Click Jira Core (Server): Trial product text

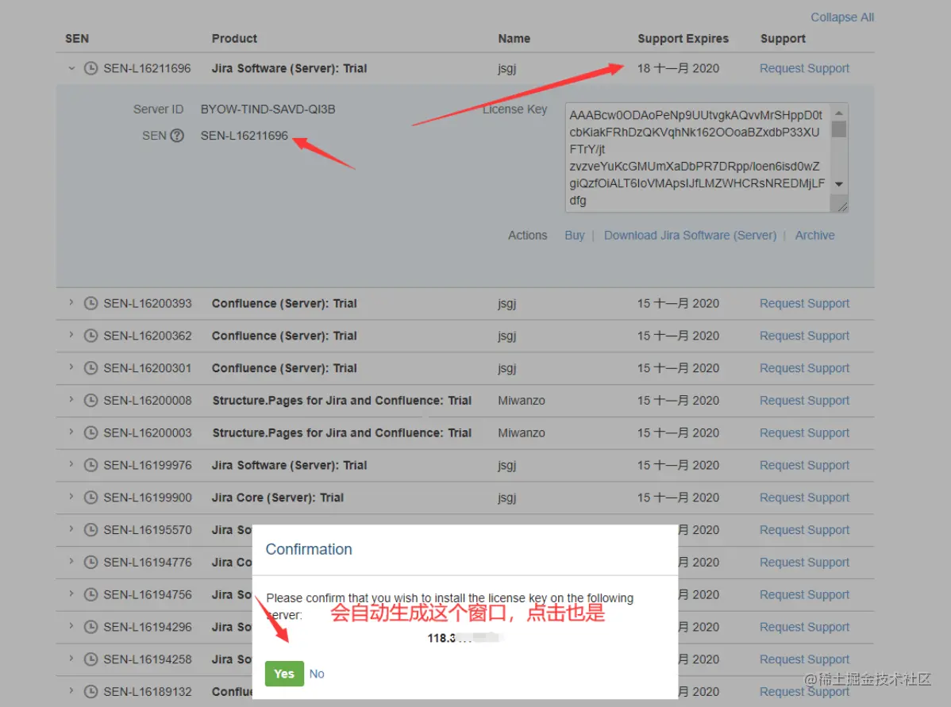[278, 498]
